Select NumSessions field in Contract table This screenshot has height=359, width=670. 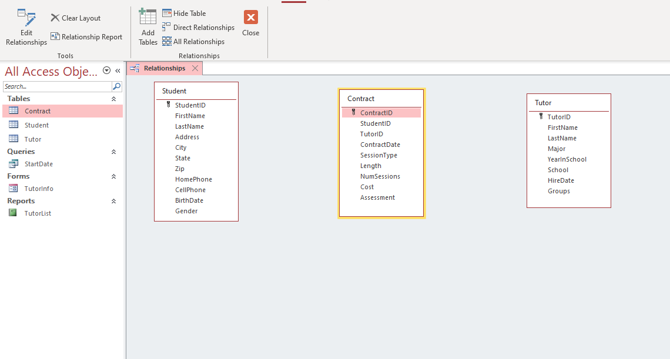(x=381, y=176)
